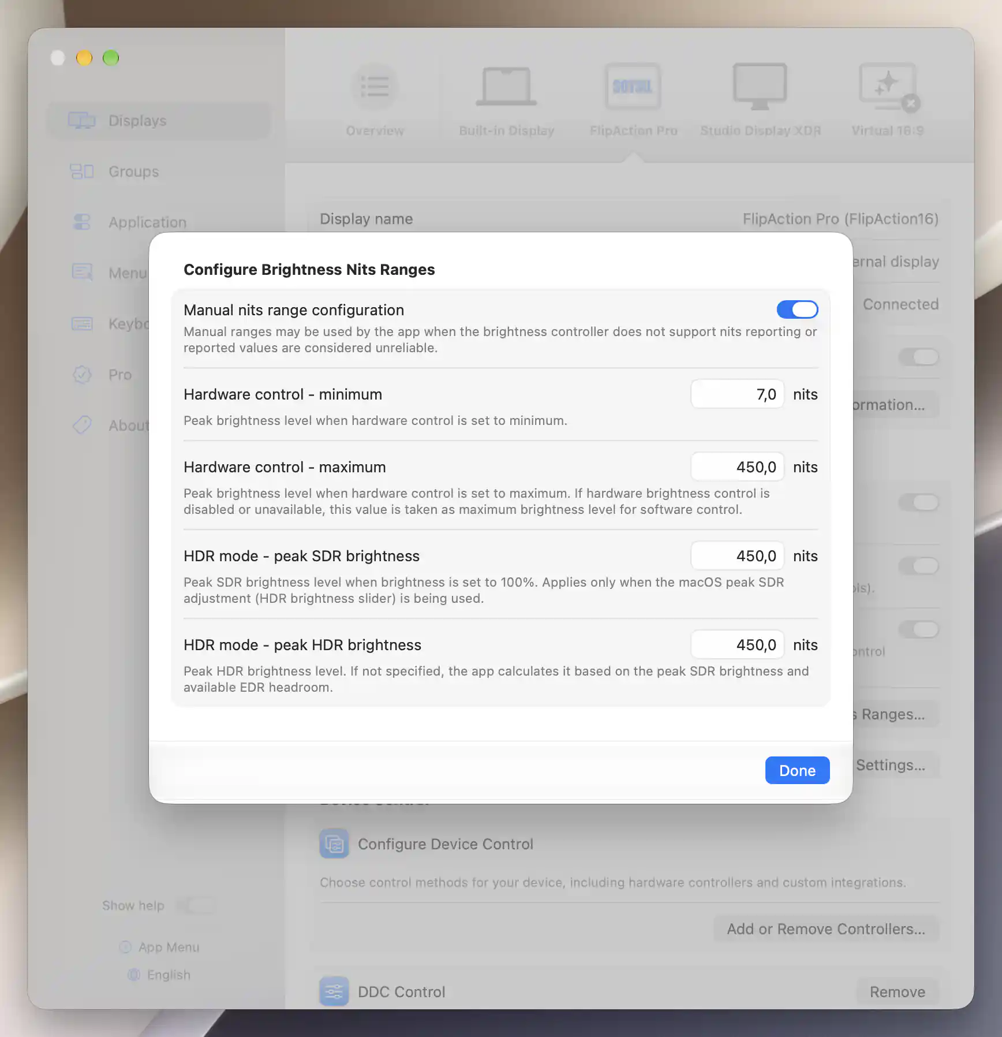Select the Studio Display XDR monitor icon
1002x1037 pixels.
coord(760,87)
